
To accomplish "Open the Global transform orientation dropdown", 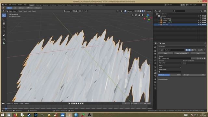I will click(68, 11).
